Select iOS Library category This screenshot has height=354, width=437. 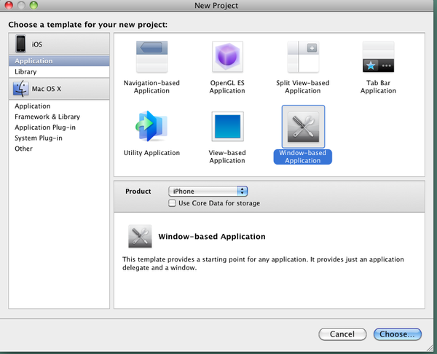click(59, 71)
